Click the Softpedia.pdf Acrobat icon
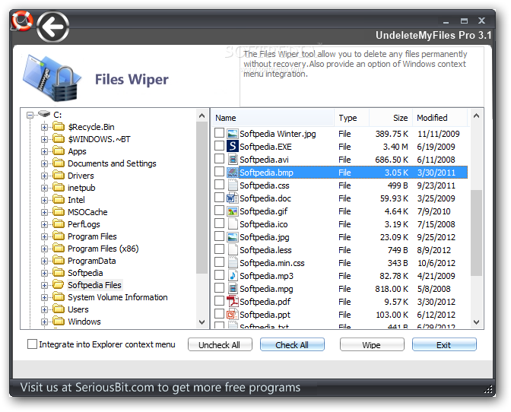 (x=233, y=302)
